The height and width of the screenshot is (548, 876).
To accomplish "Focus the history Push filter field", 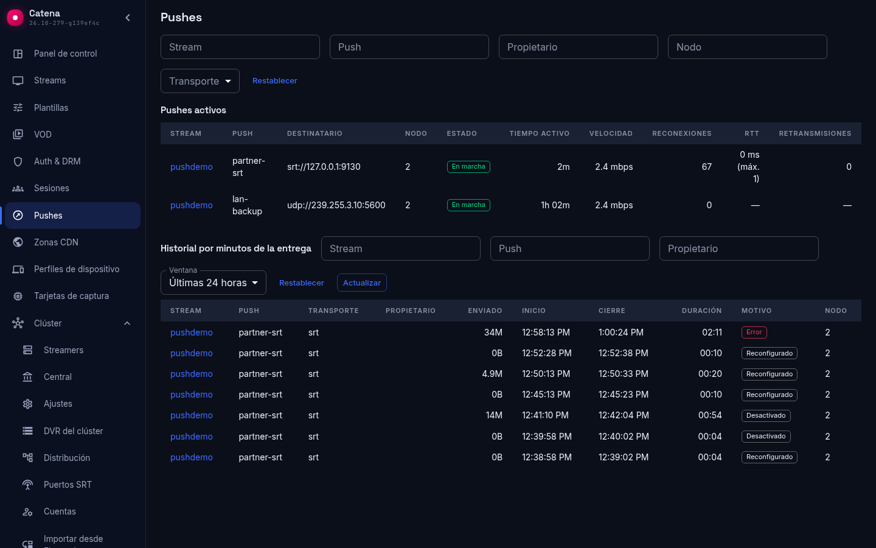I will [570, 248].
